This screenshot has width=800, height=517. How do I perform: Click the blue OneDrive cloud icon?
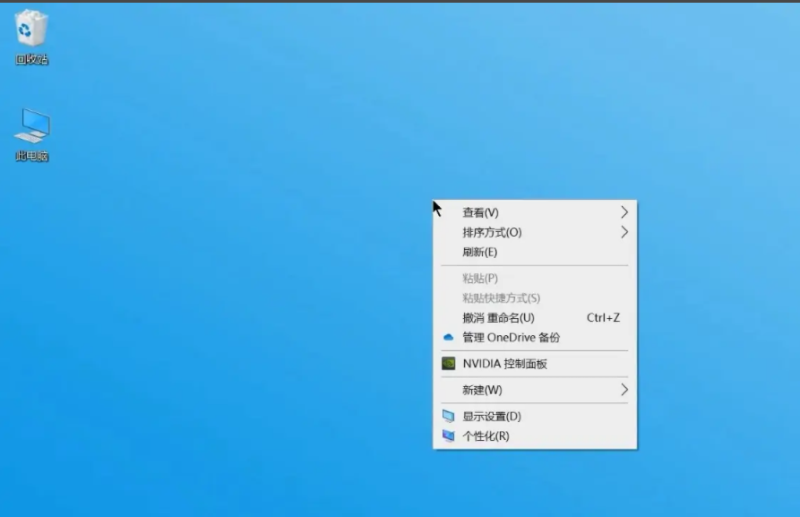449,338
